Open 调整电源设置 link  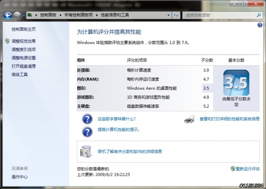click(x=24, y=58)
